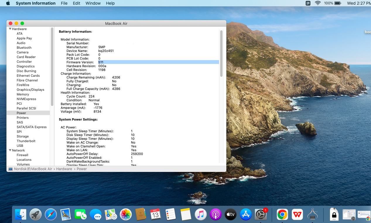Open FaceTime from the Dock
This screenshot has height=223, width=371.
coord(81,215)
